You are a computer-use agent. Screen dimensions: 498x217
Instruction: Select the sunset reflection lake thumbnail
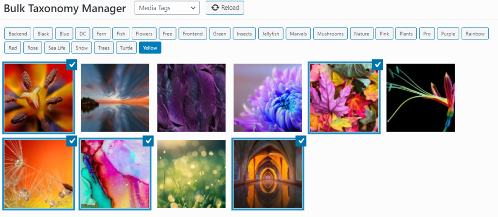115,98
